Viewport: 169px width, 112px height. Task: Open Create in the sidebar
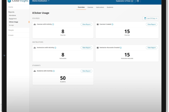11,35
